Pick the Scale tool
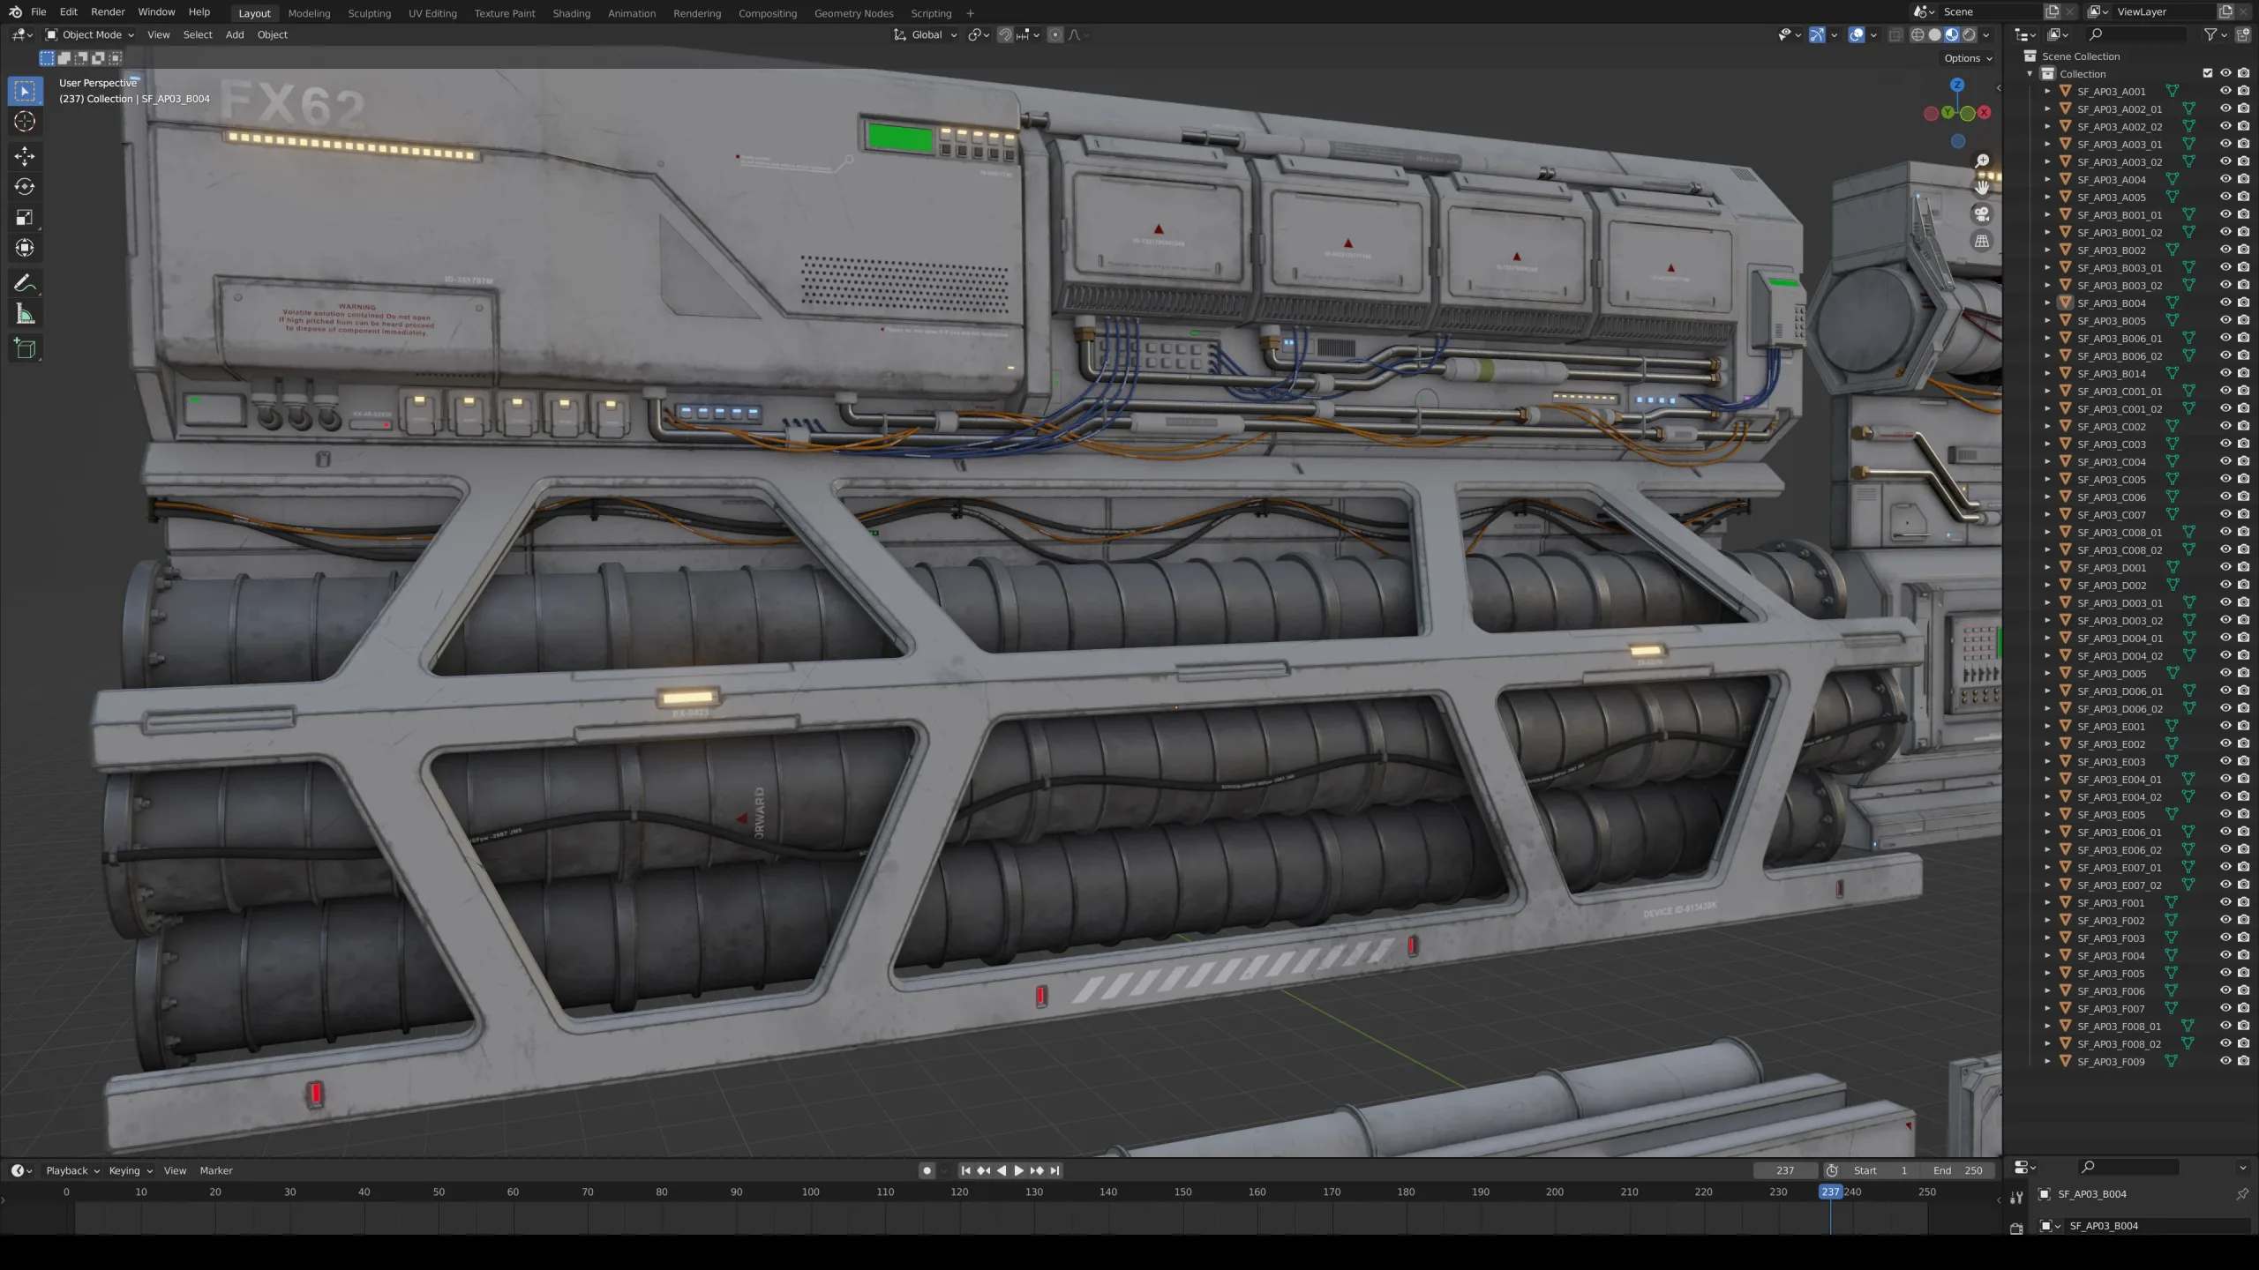The height and width of the screenshot is (1270, 2259). (25, 218)
